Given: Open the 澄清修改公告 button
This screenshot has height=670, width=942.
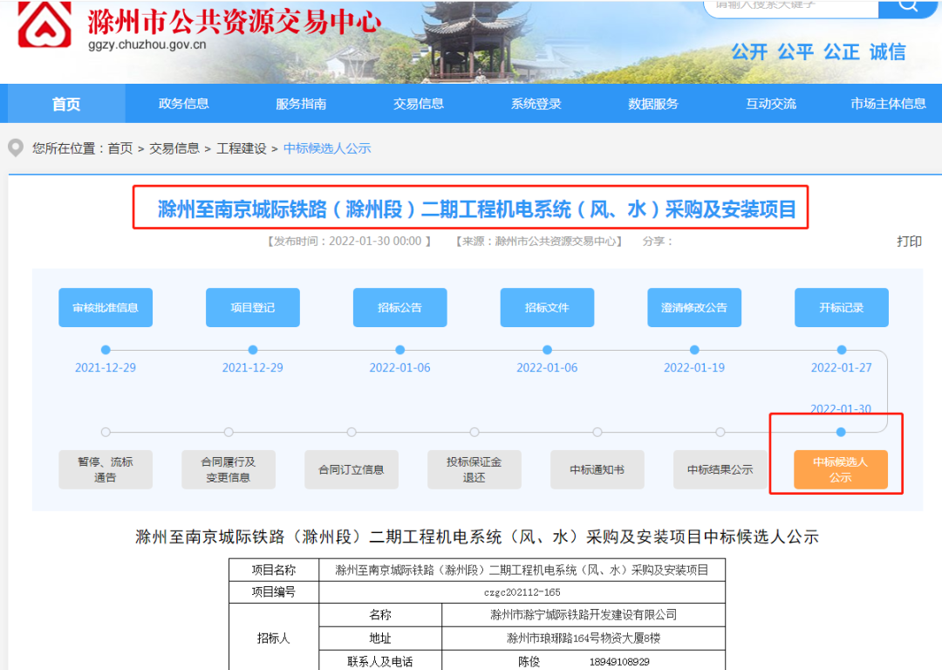Looking at the screenshot, I should [x=694, y=308].
